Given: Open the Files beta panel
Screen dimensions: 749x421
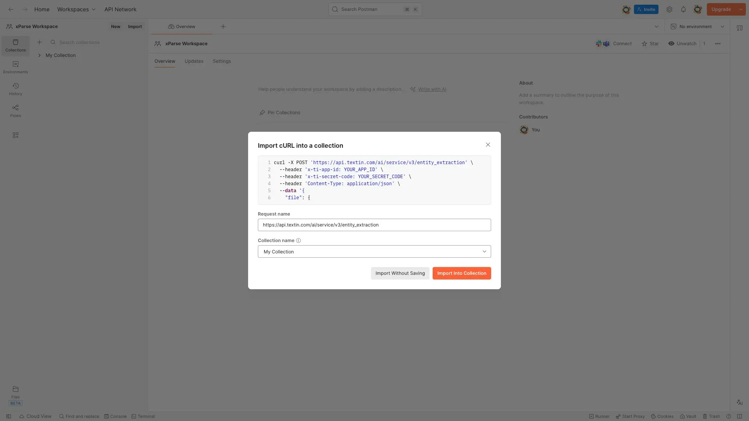Looking at the screenshot, I should [x=16, y=392].
